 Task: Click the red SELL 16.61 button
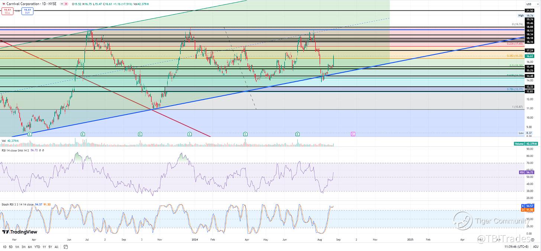point(7,11)
